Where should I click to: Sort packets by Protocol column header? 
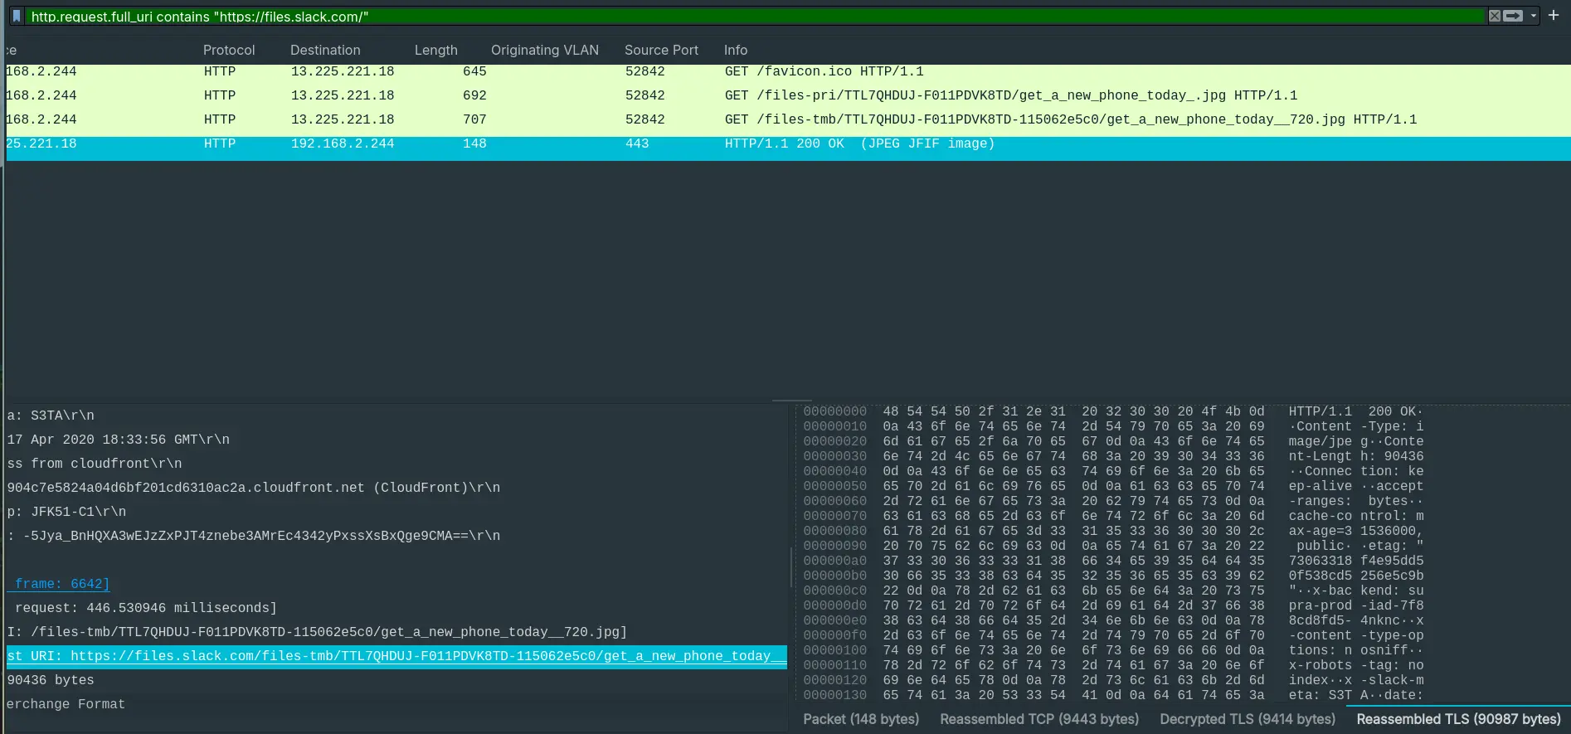click(x=229, y=50)
